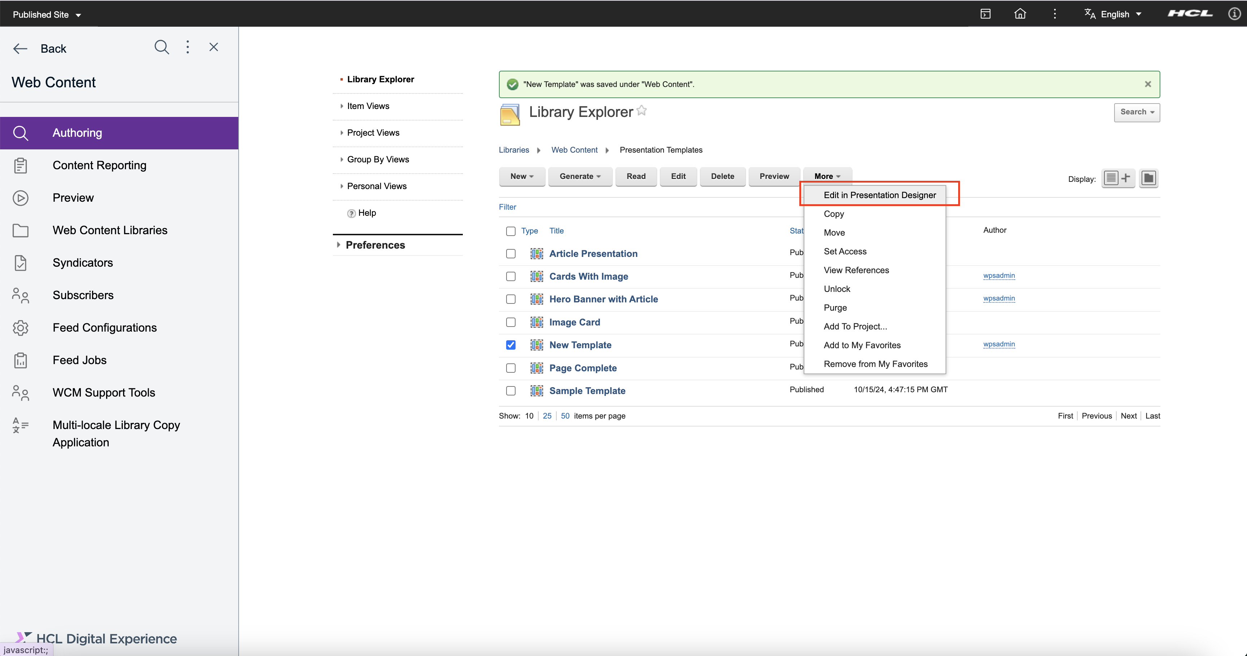This screenshot has width=1247, height=656.
Task: Show 50 items per page
Action: pos(565,416)
